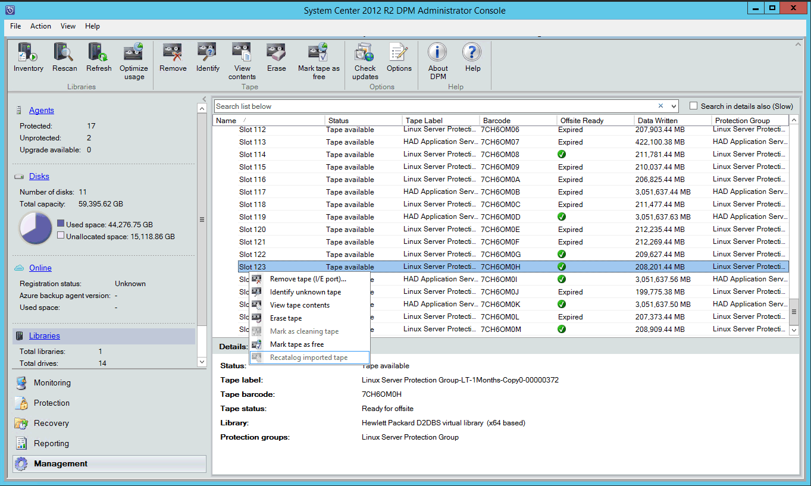
Task: Click the Management gear icon
Action: pyautogui.click(x=21, y=463)
